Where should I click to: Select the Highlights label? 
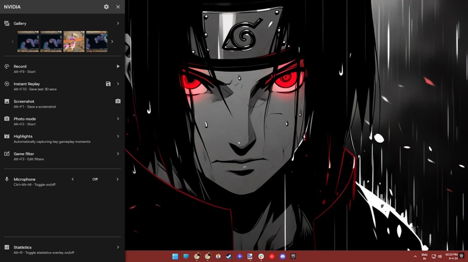tap(23, 136)
